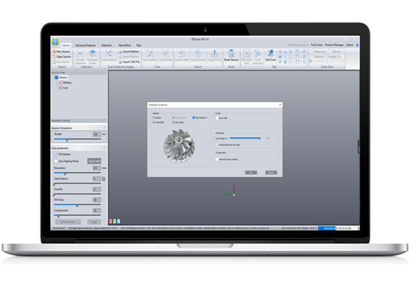The image size is (409, 282).
Task: Open the Edit Scan tool
Action: pos(270,55)
